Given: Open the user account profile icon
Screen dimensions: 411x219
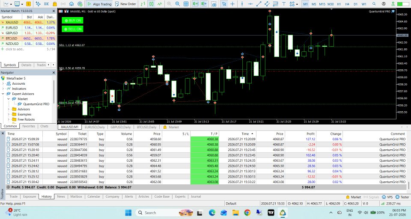Looking at the screenshot, I should (384, 4).
